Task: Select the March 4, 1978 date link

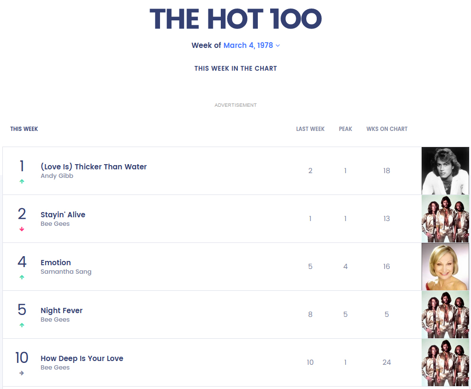Action: coord(248,46)
